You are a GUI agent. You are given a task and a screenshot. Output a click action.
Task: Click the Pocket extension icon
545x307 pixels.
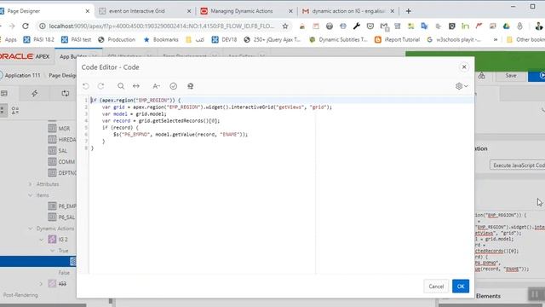point(370,26)
